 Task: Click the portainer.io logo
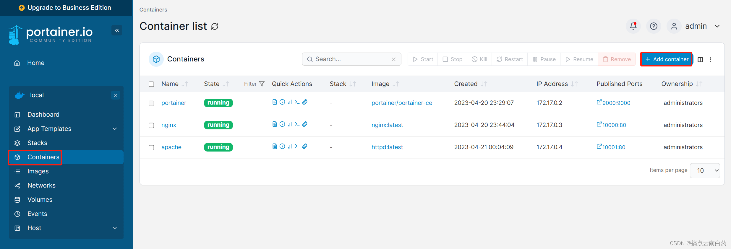pos(51,35)
